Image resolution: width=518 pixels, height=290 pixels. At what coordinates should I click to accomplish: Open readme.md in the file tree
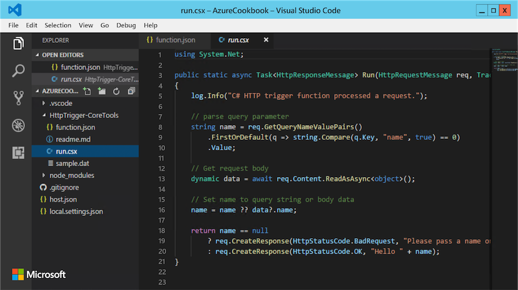85,139
